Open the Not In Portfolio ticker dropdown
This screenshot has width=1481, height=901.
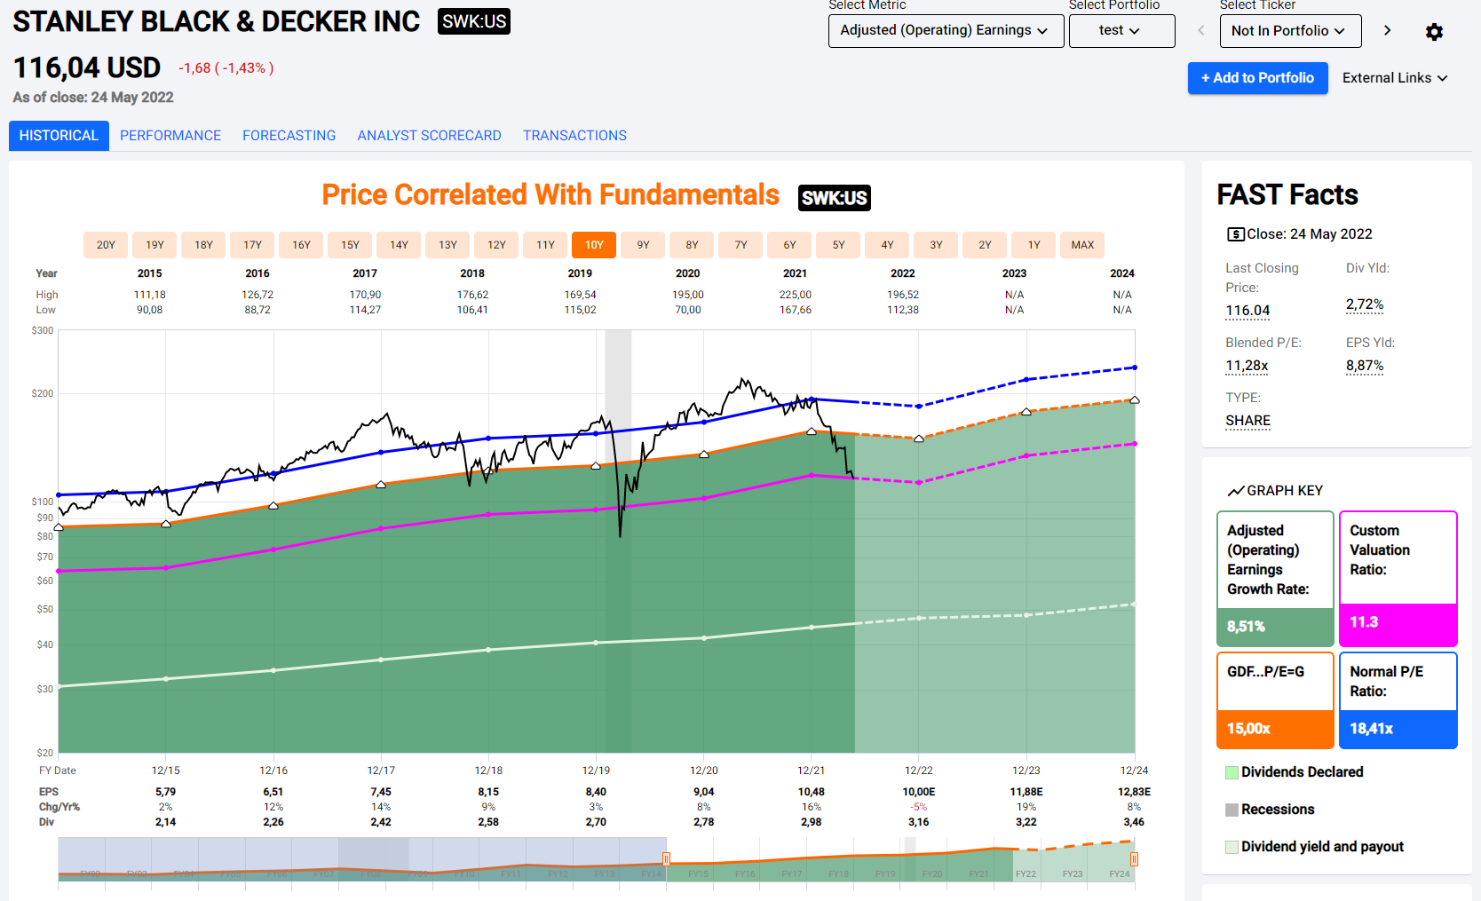1290,31
